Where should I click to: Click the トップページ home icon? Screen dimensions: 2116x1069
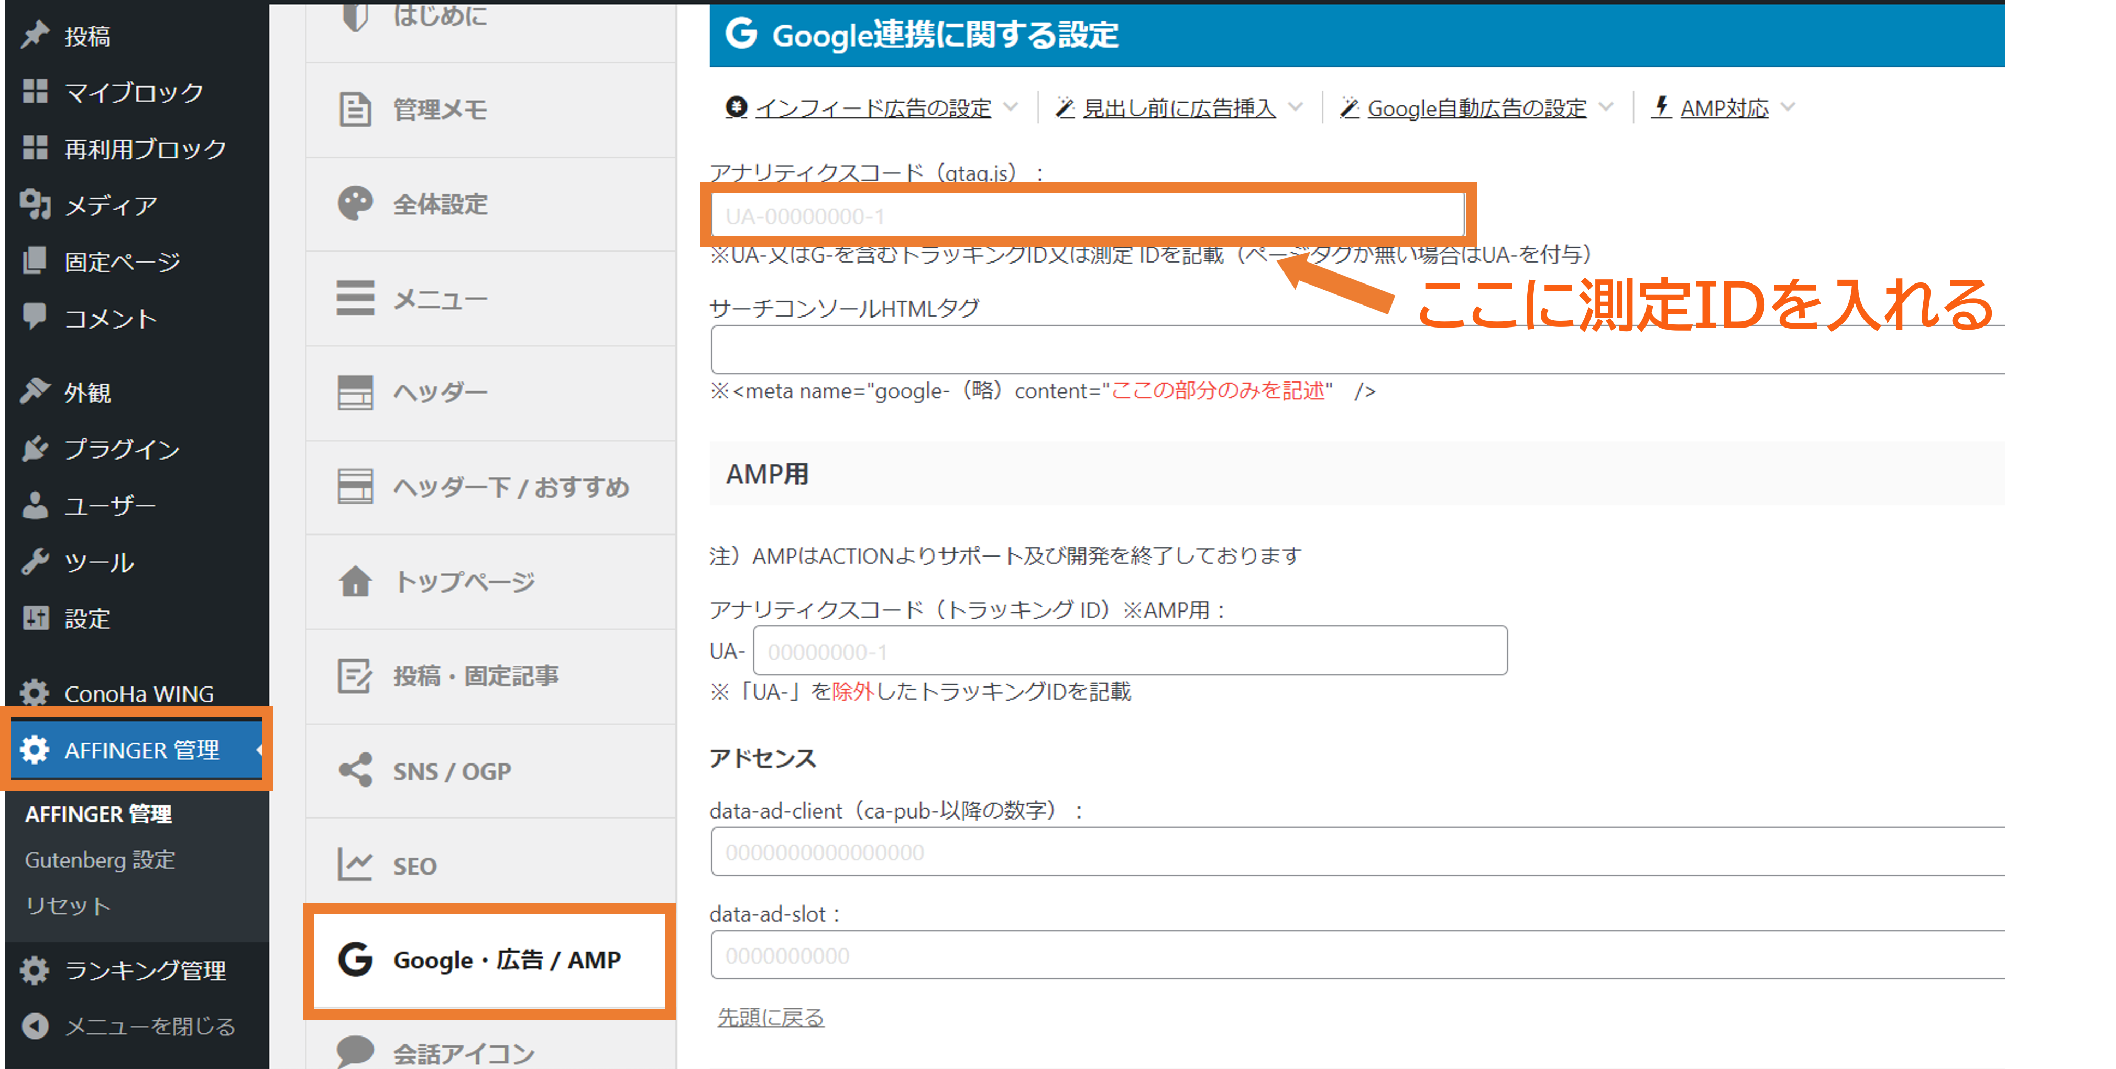355,582
